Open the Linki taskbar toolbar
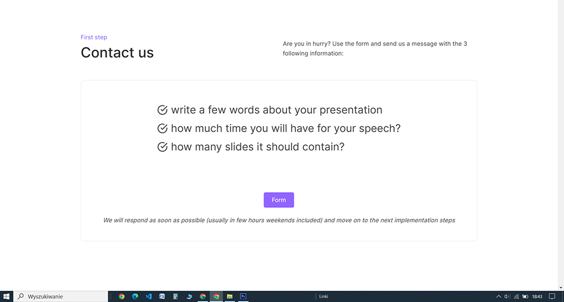Screen dimensions: 564x302 click(x=323, y=296)
